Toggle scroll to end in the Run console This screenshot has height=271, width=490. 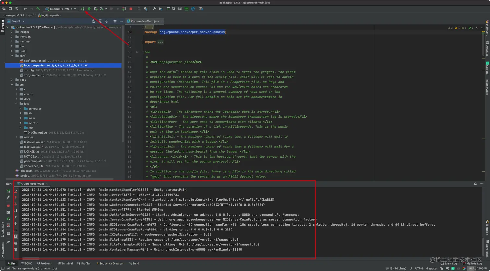[16, 237]
